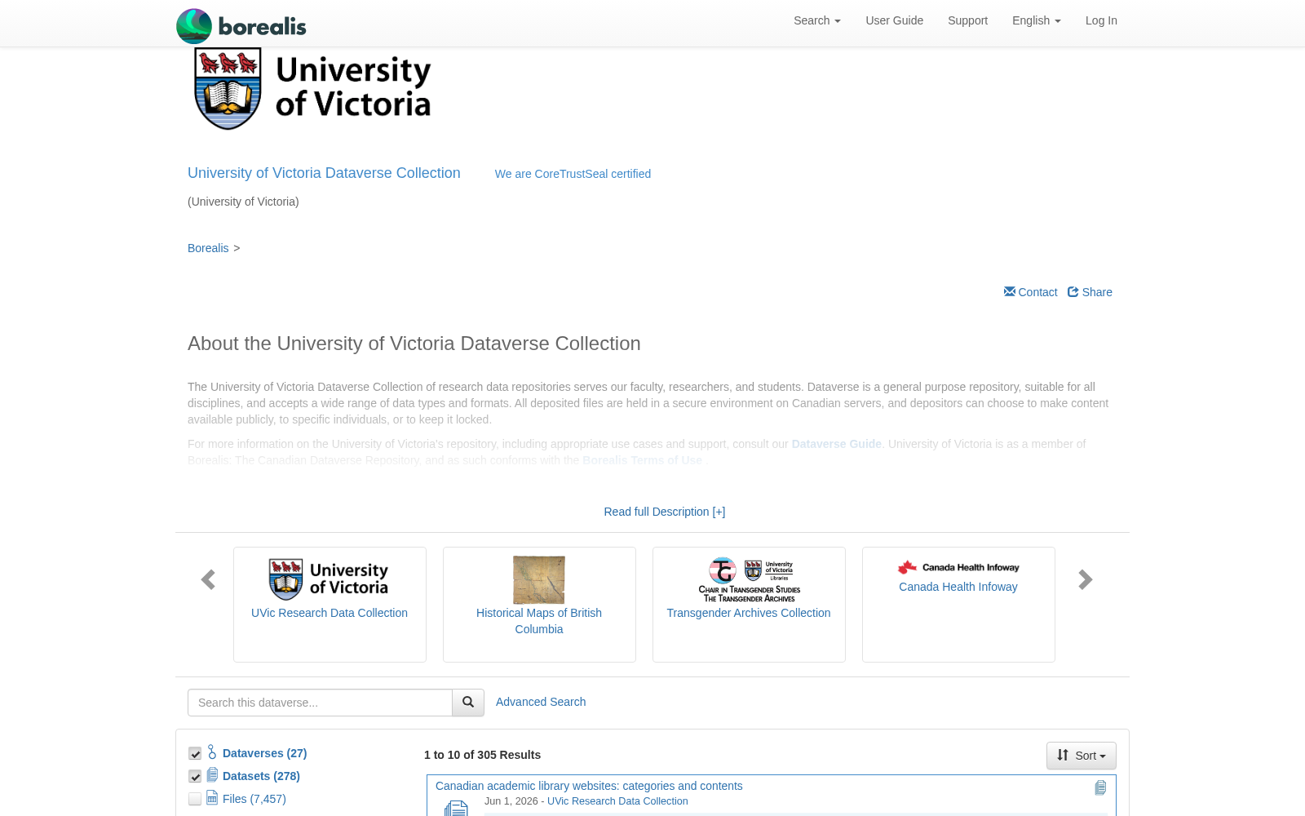
Task: Uncheck the Datasets checkbox
Action: [195, 776]
